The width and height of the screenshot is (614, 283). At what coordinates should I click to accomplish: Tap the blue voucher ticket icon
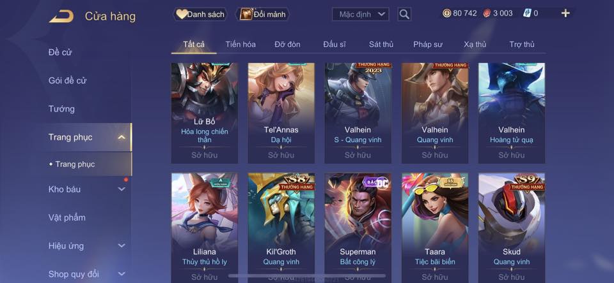pos(527,13)
